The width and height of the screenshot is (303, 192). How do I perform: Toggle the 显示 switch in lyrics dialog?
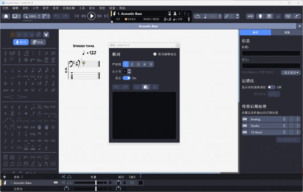point(127,78)
